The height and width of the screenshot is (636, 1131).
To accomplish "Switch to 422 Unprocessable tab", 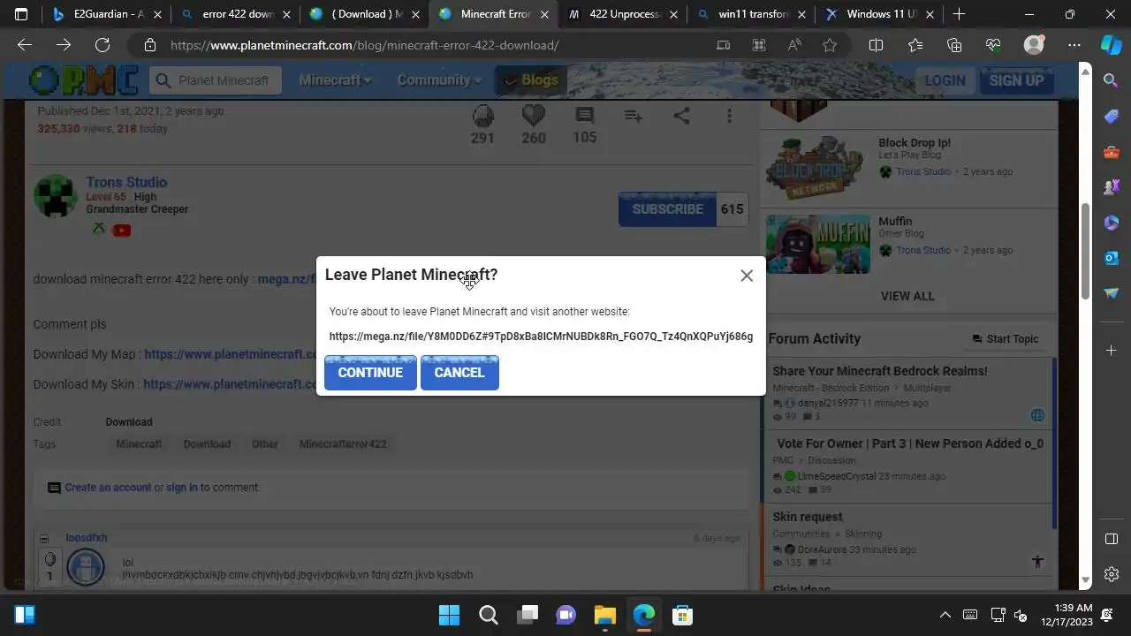I will 622,14.
